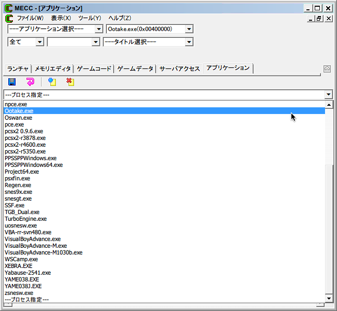Image resolution: width=337 pixels, height=311 pixels.
Task: Open the 表示(X) menu
Action: pos(61,18)
